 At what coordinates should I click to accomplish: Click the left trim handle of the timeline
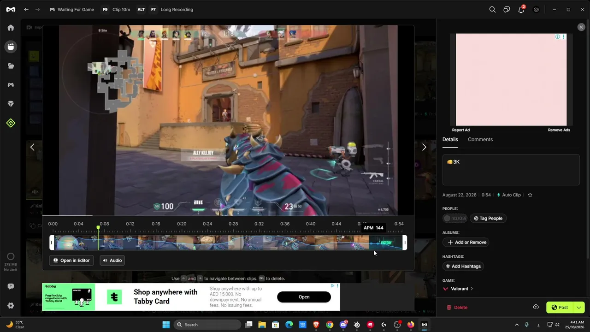(x=52, y=243)
